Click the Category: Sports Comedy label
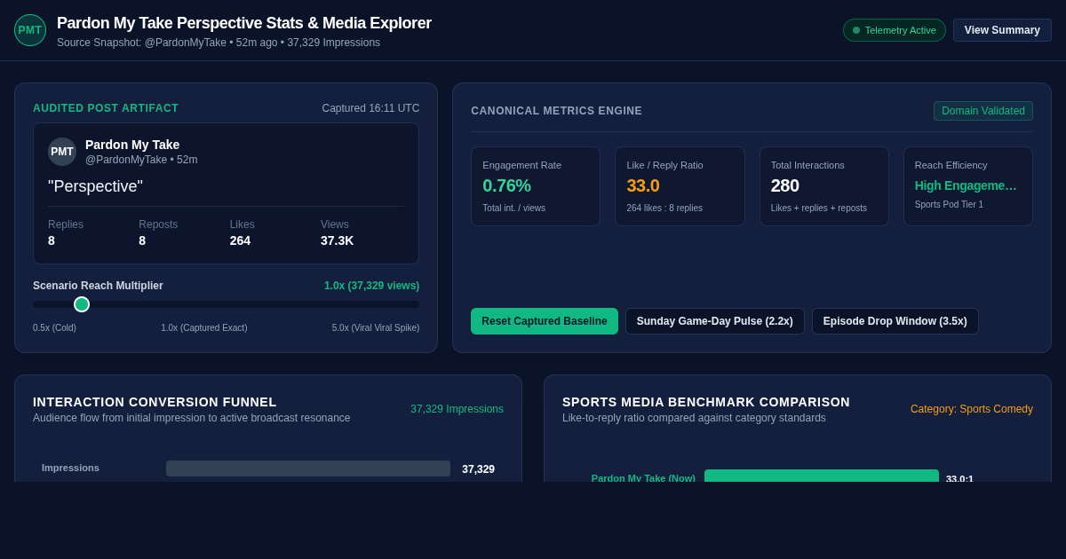The image size is (1066, 559). pyautogui.click(x=972, y=409)
